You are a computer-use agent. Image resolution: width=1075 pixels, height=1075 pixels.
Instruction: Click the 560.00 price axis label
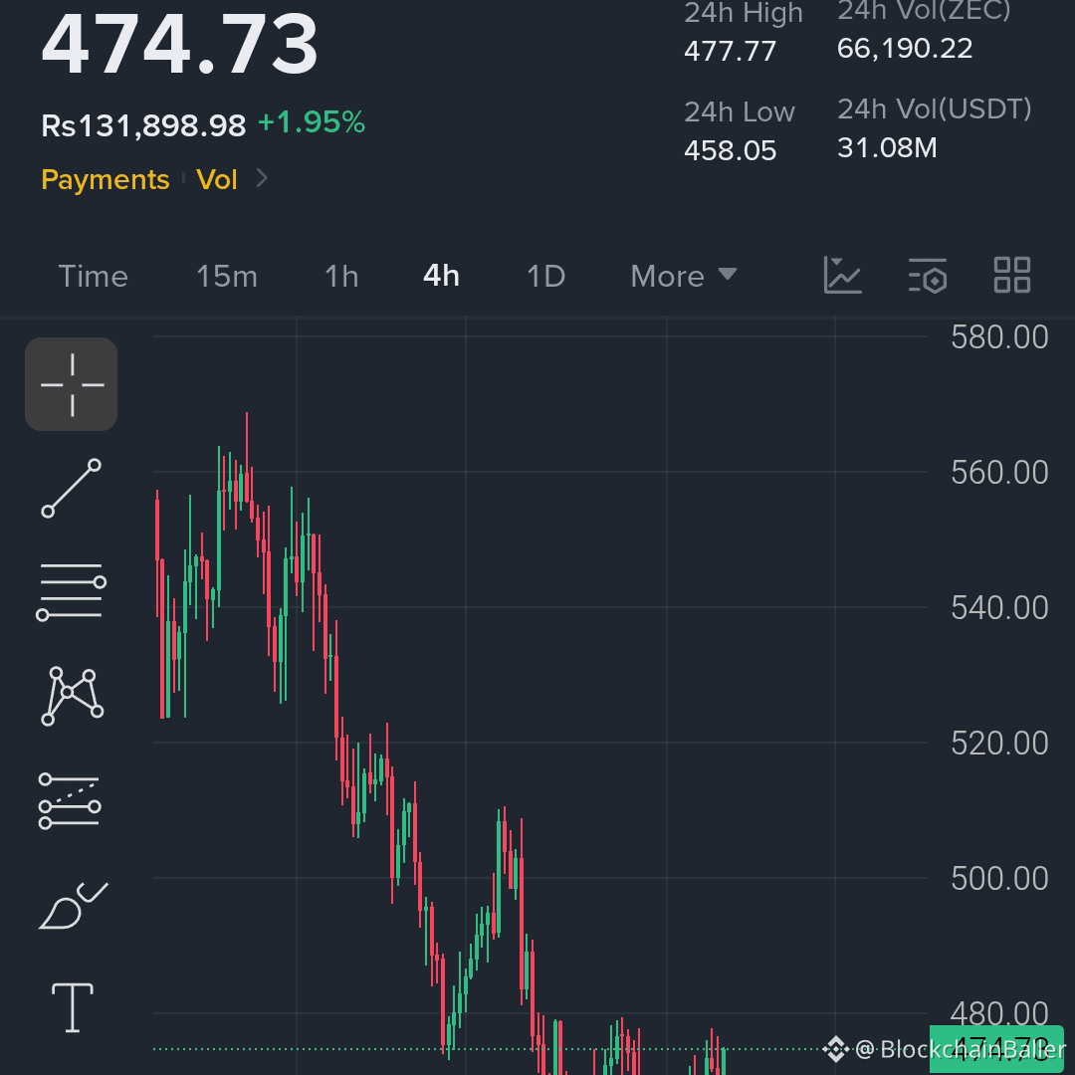click(999, 473)
